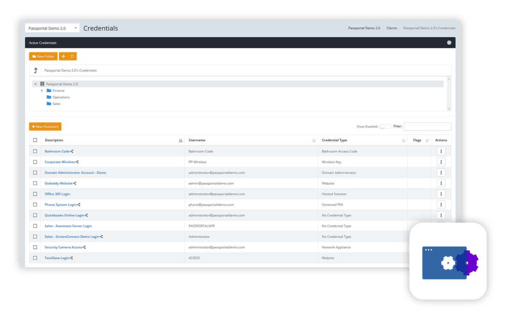Open the Actions menu for TechData Login
Image resolution: width=511 pixels, height=319 pixels.
pyautogui.click(x=441, y=258)
